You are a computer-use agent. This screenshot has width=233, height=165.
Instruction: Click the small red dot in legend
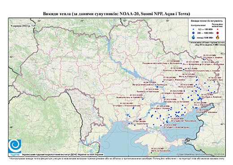218,29
